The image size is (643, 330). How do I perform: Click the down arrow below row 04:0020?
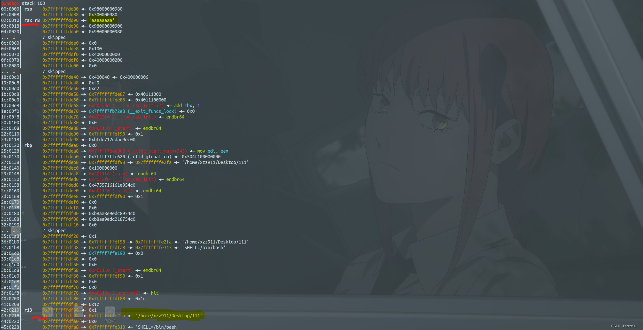(14, 37)
